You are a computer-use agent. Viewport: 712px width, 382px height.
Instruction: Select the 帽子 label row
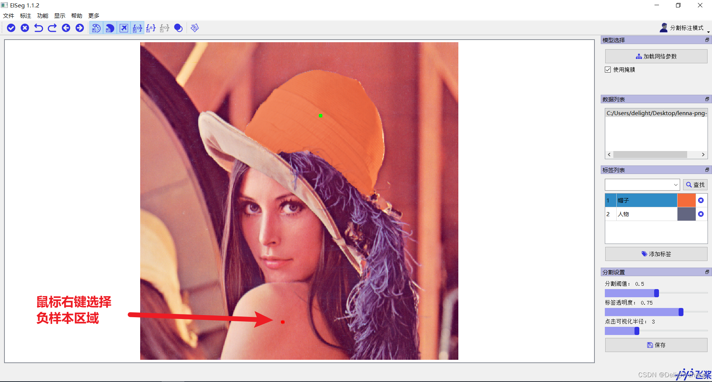tap(646, 200)
